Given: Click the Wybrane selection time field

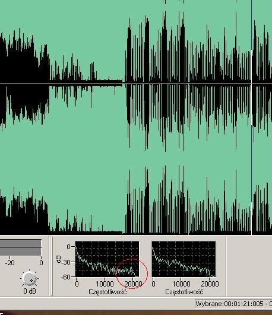Looking at the screenshot, I should click(x=233, y=304).
